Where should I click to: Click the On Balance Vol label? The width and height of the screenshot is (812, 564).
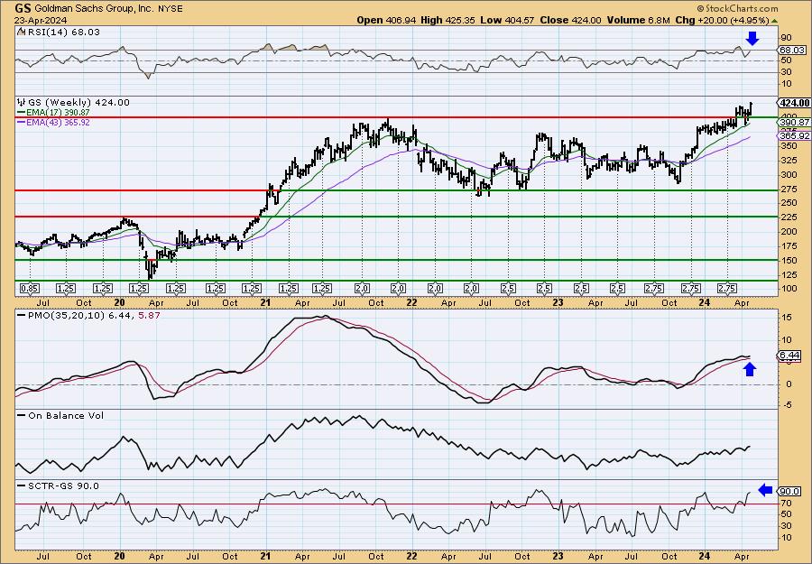(65, 415)
